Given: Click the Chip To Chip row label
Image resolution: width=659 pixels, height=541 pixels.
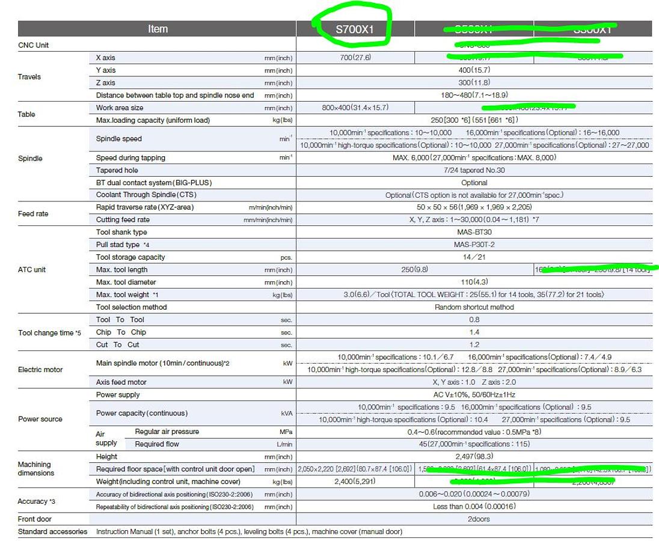Looking at the screenshot, I should [121, 332].
